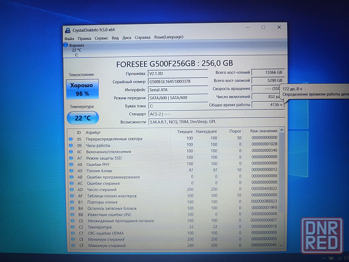Maximize the CrystalDiskInfo window
349x262 pixels.
(x=263, y=27)
